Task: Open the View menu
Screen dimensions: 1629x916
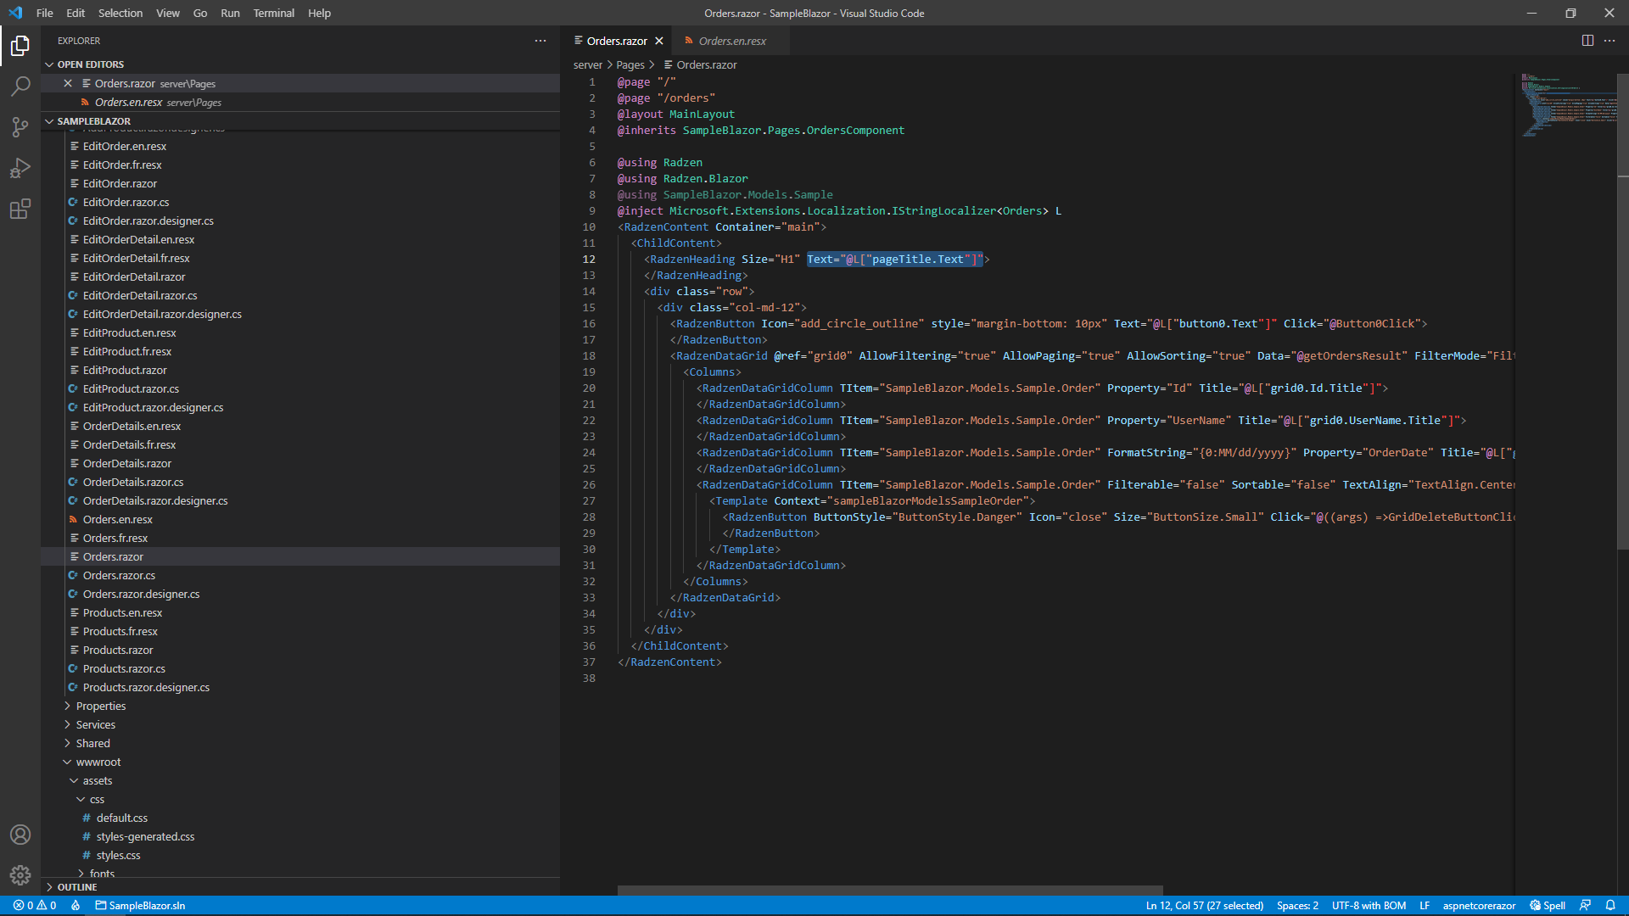Action: [168, 13]
